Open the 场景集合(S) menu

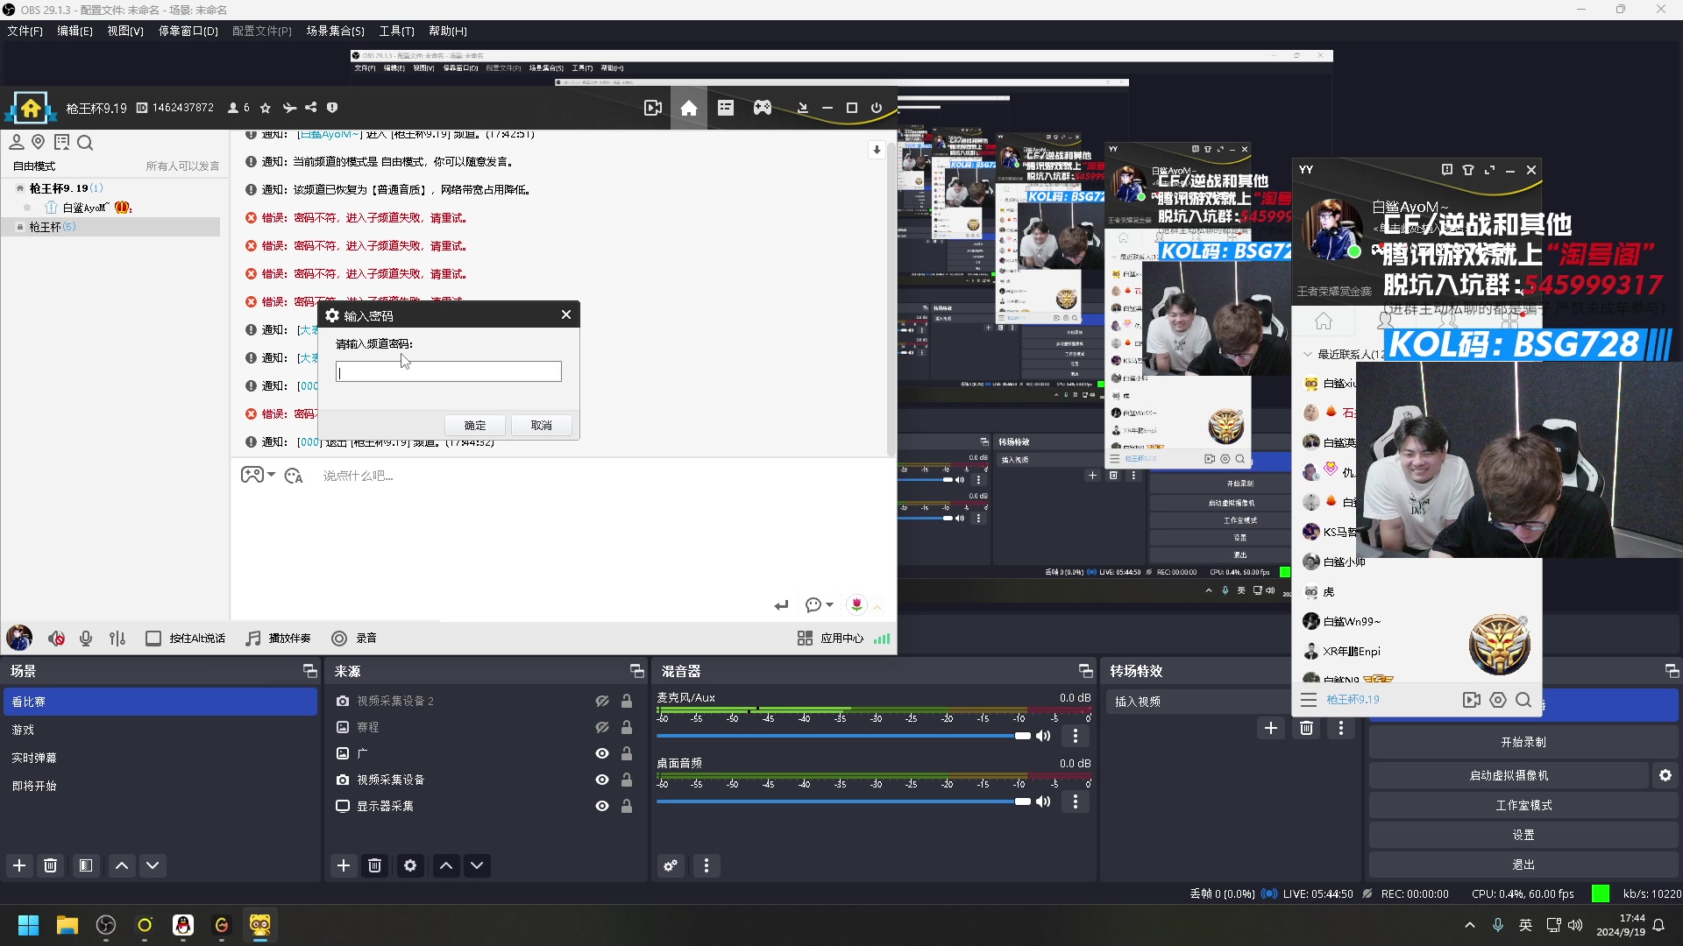(x=335, y=31)
